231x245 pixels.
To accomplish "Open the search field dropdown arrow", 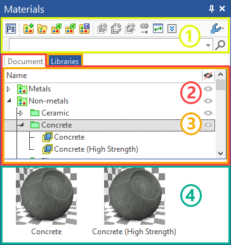I will 208,45.
